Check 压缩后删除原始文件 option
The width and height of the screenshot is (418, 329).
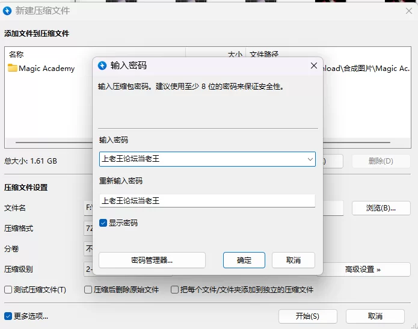click(x=88, y=289)
